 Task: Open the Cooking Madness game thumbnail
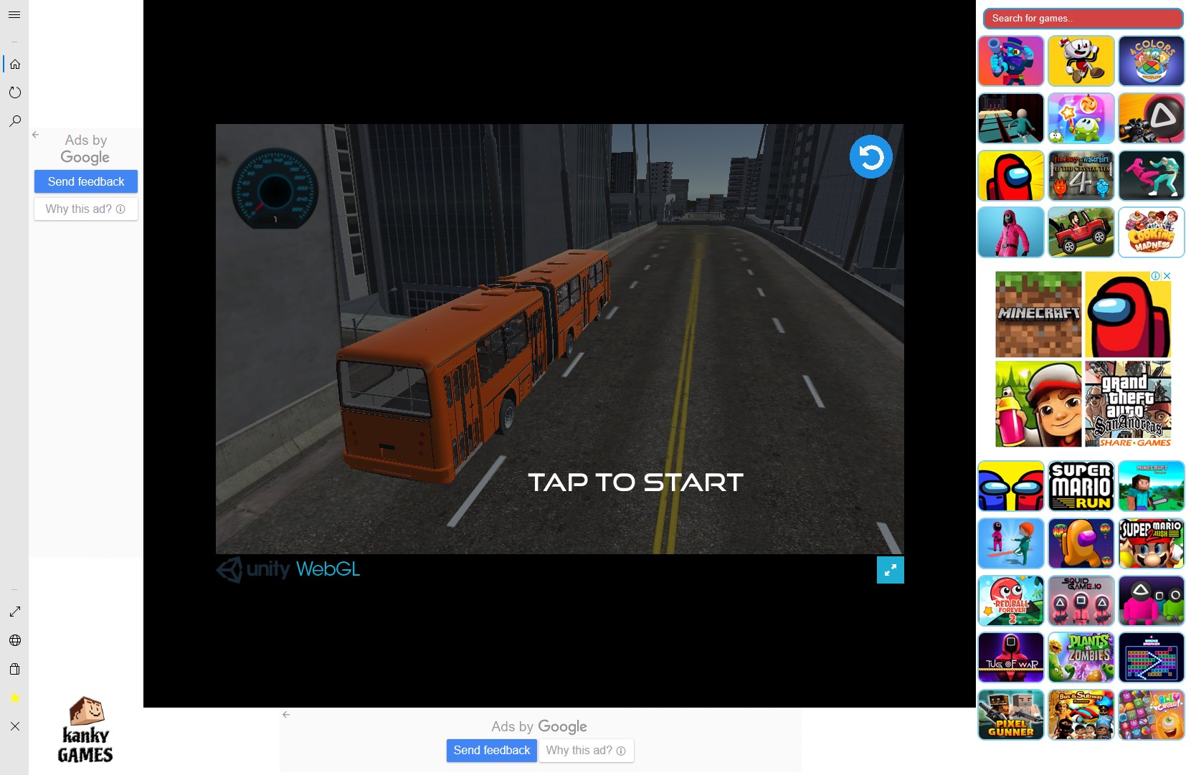(1151, 232)
